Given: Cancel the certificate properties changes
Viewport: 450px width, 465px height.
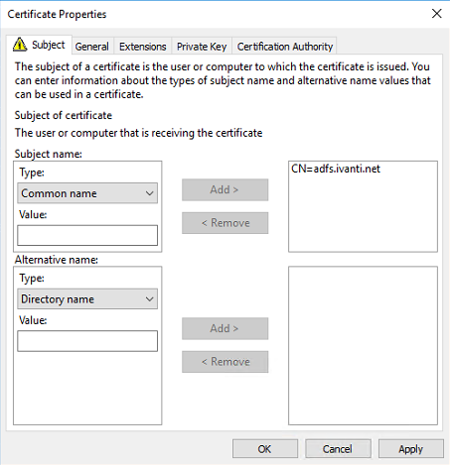Looking at the screenshot, I should pyautogui.click(x=338, y=448).
